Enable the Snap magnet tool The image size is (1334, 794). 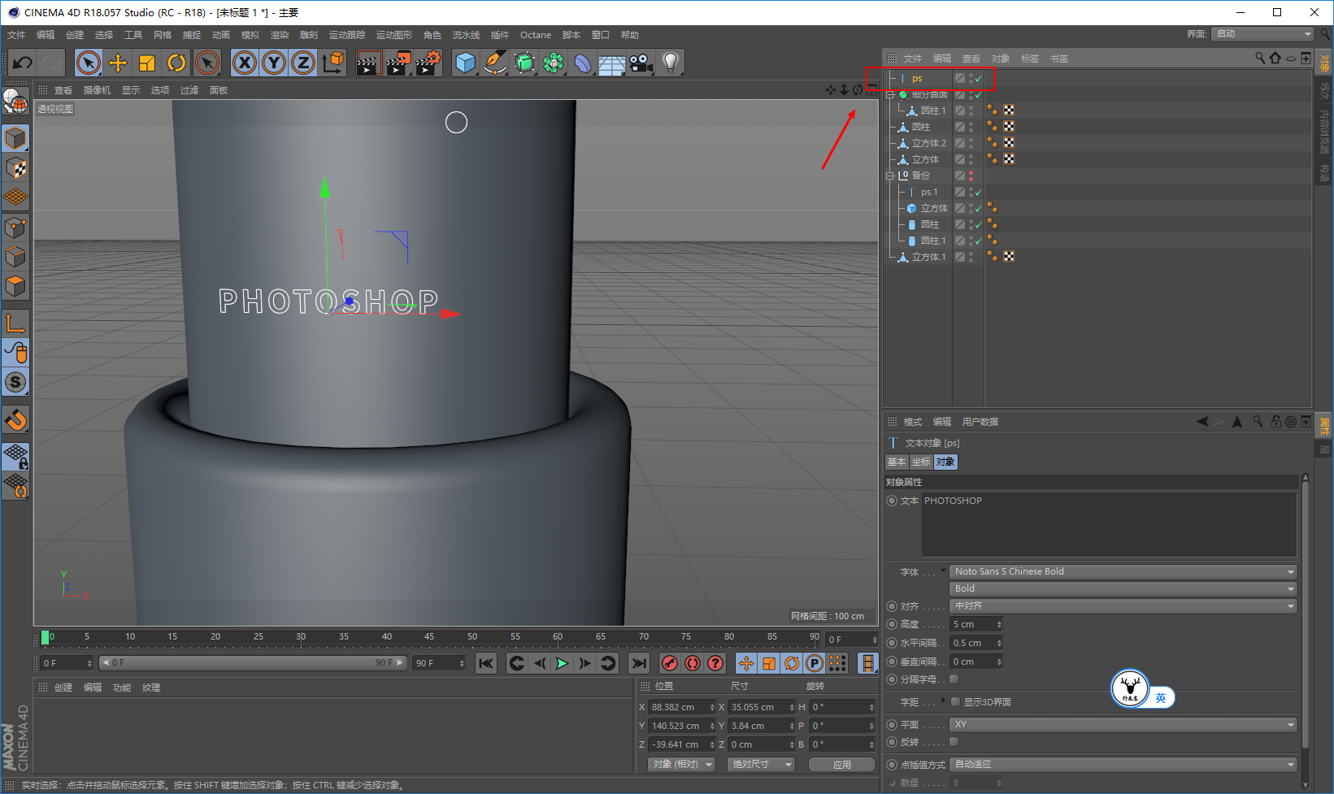tap(15, 420)
